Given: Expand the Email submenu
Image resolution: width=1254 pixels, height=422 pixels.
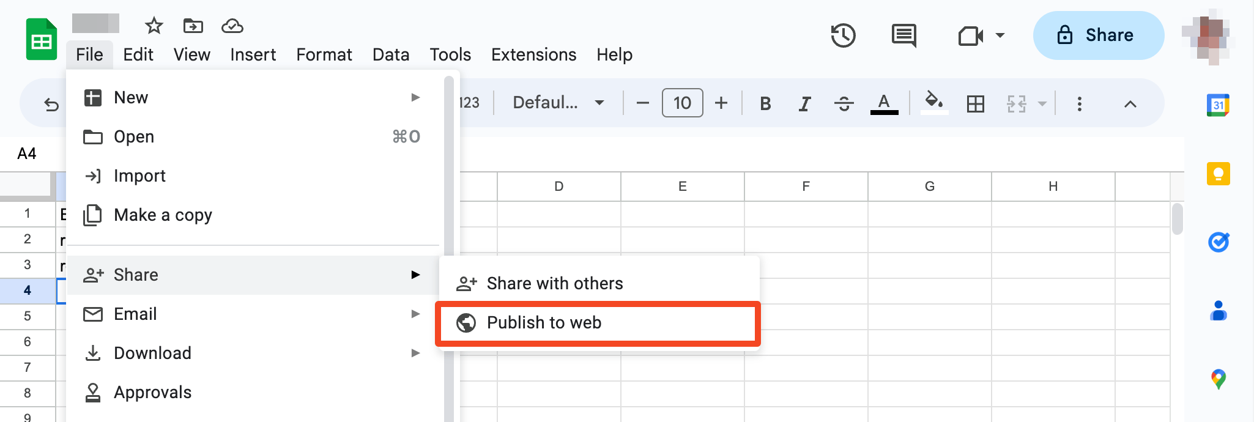Looking at the screenshot, I should pyautogui.click(x=253, y=314).
